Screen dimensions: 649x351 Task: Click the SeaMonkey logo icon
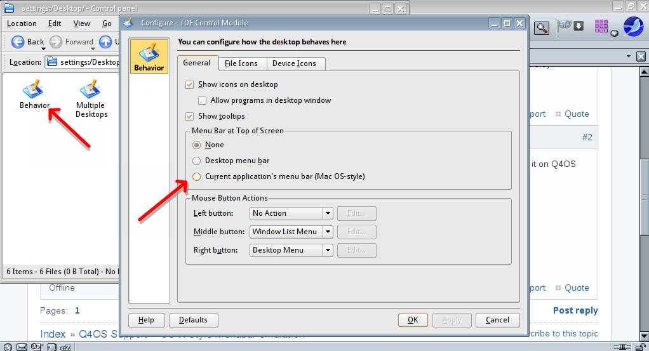[x=633, y=27]
